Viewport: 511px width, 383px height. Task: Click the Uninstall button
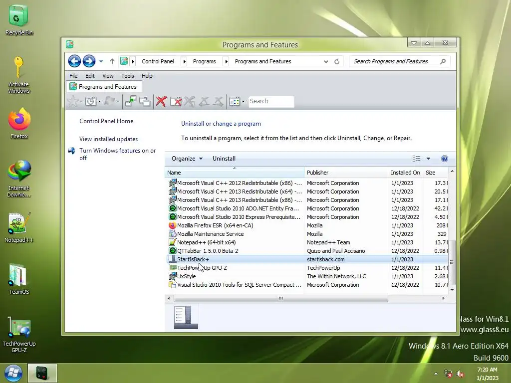pos(224,159)
